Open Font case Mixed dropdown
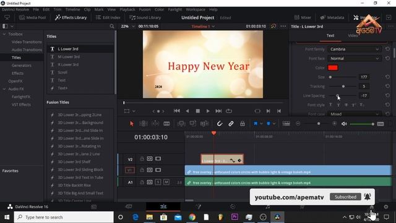Viewport: 396px width, 223px height. [x=355, y=114]
